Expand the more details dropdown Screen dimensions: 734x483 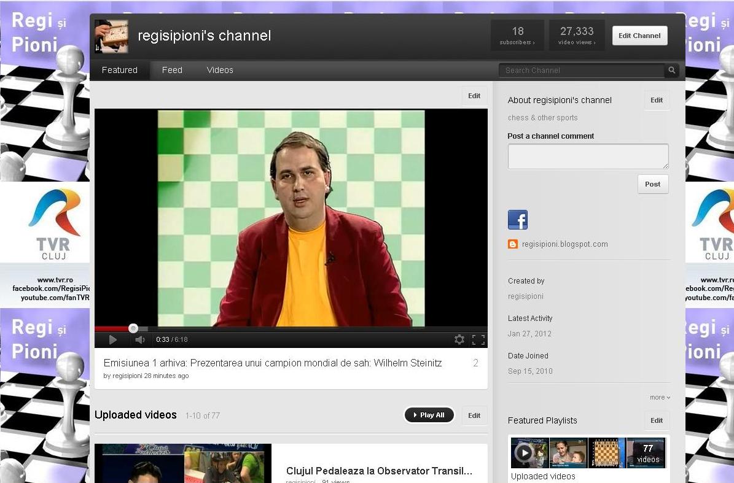point(660,398)
